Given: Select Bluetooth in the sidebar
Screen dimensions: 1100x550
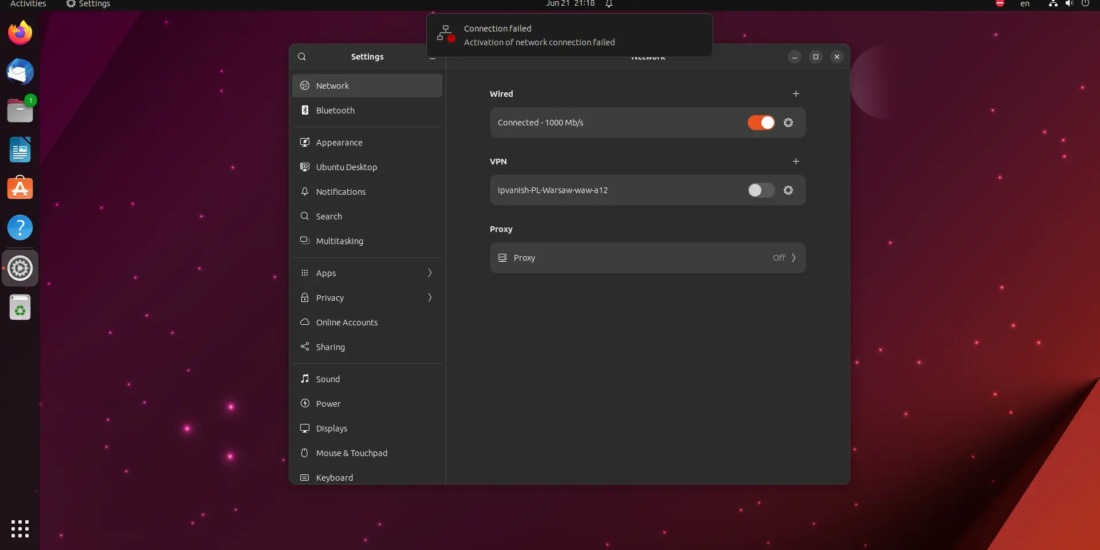Looking at the screenshot, I should pos(367,110).
